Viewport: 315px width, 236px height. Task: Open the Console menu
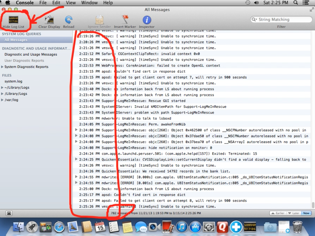(x=25, y=2)
